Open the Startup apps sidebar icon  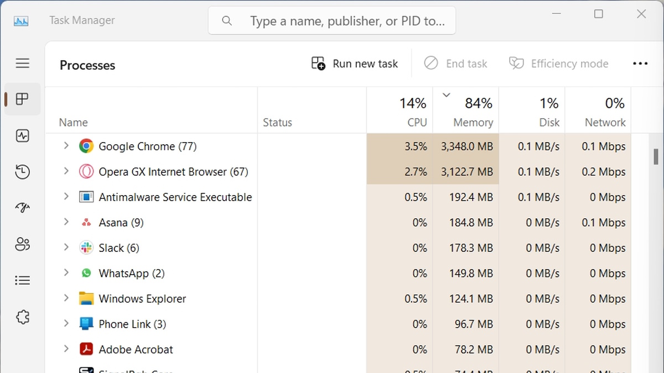[x=23, y=208]
